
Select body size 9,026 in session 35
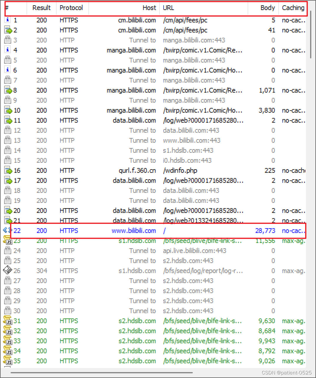[267, 361]
